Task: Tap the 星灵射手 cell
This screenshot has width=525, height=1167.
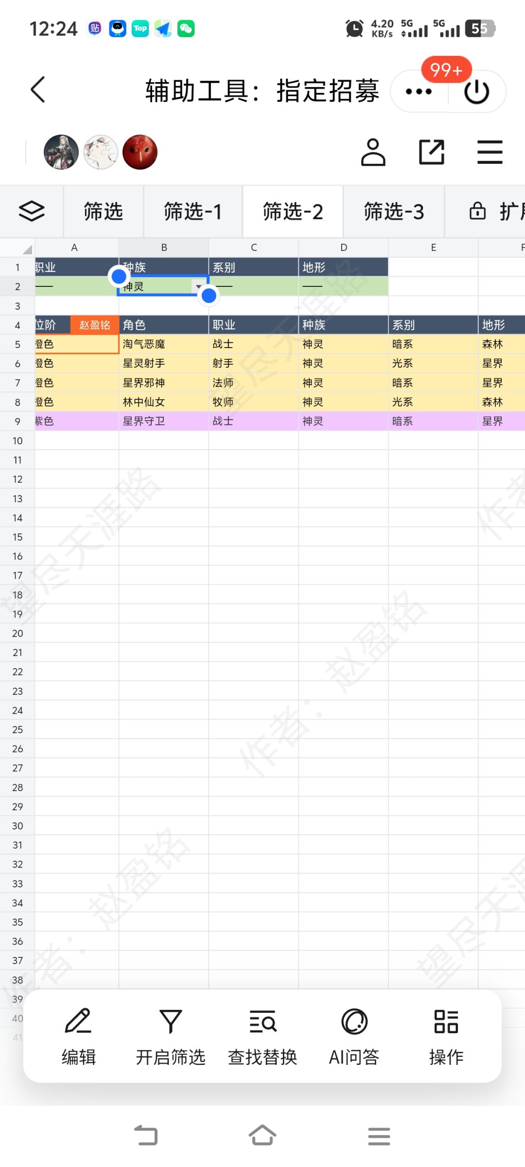Action: pyautogui.click(x=164, y=363)
